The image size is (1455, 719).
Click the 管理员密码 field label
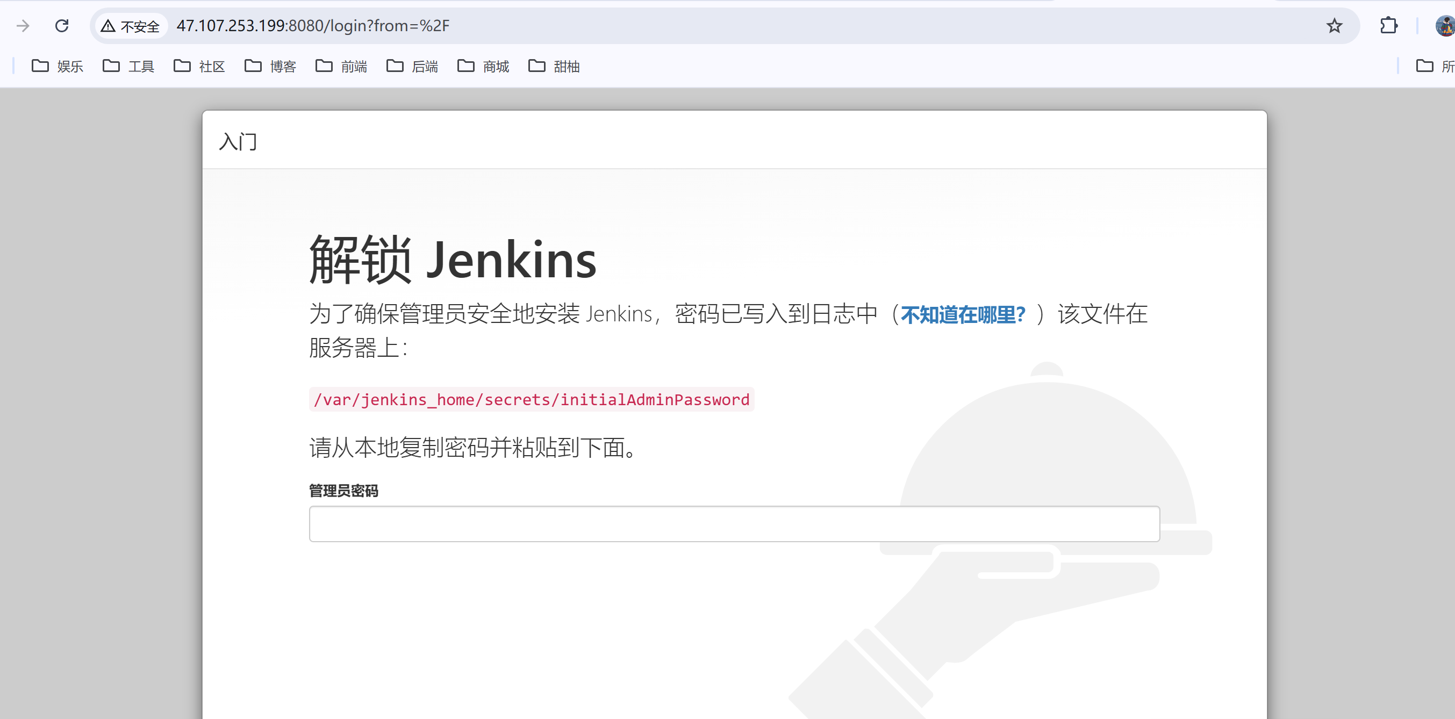(343, 490)
